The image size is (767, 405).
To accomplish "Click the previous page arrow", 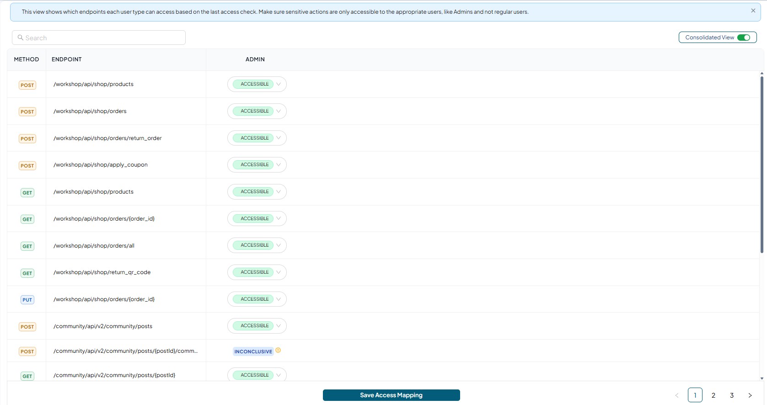I will (x=677, y=395).
